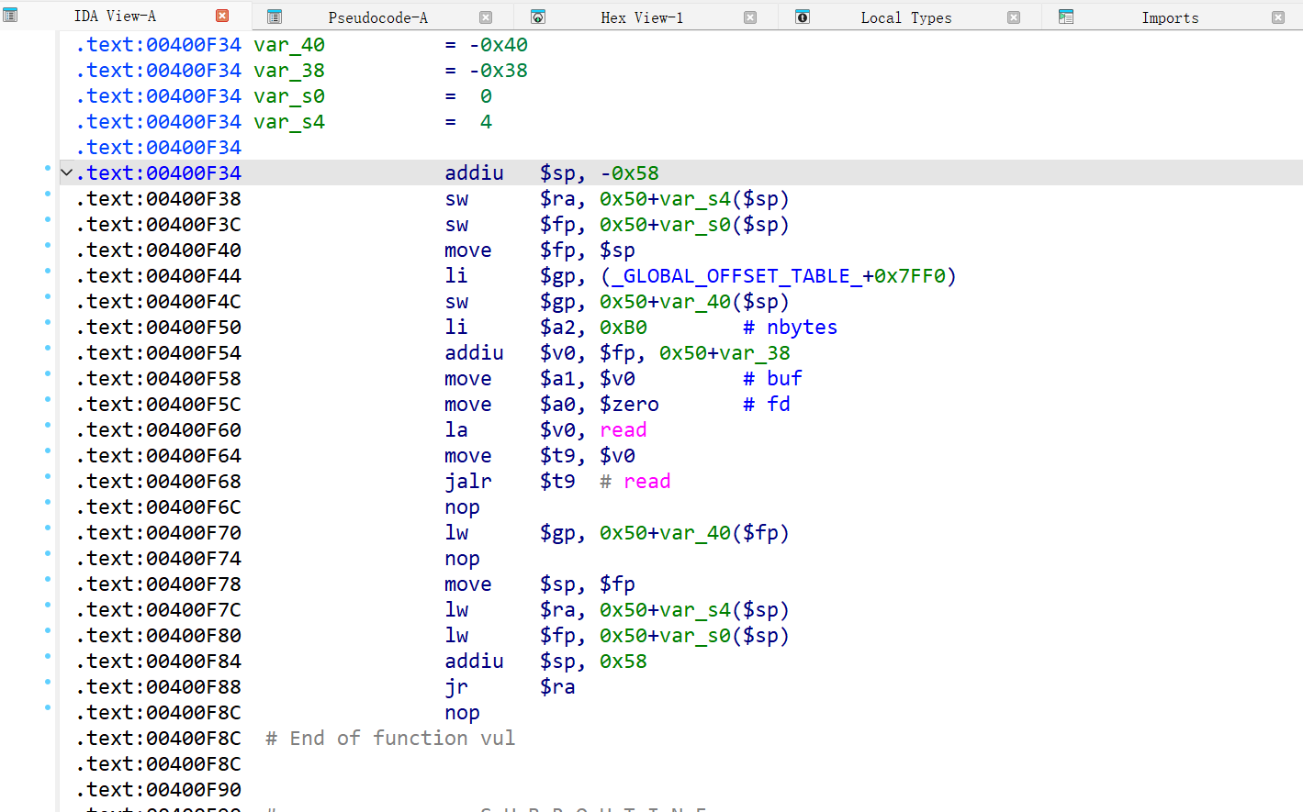Click address .text:00400F90
Screen dimensions: 1303x812
(x=159, y=790)
